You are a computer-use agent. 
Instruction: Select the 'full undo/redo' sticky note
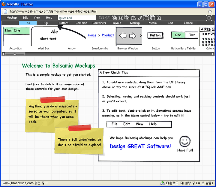pyautogui.click(x=79, y=140)
